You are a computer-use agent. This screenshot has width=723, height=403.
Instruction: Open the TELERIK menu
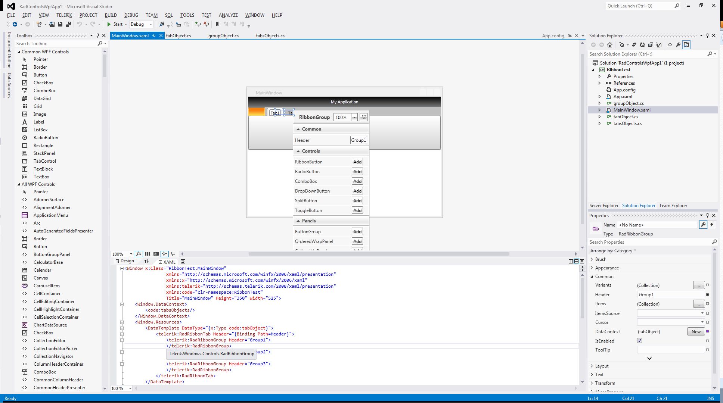point(64,15)
